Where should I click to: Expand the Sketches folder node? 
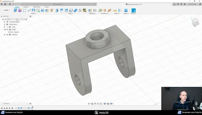click(x=5, y=34)
